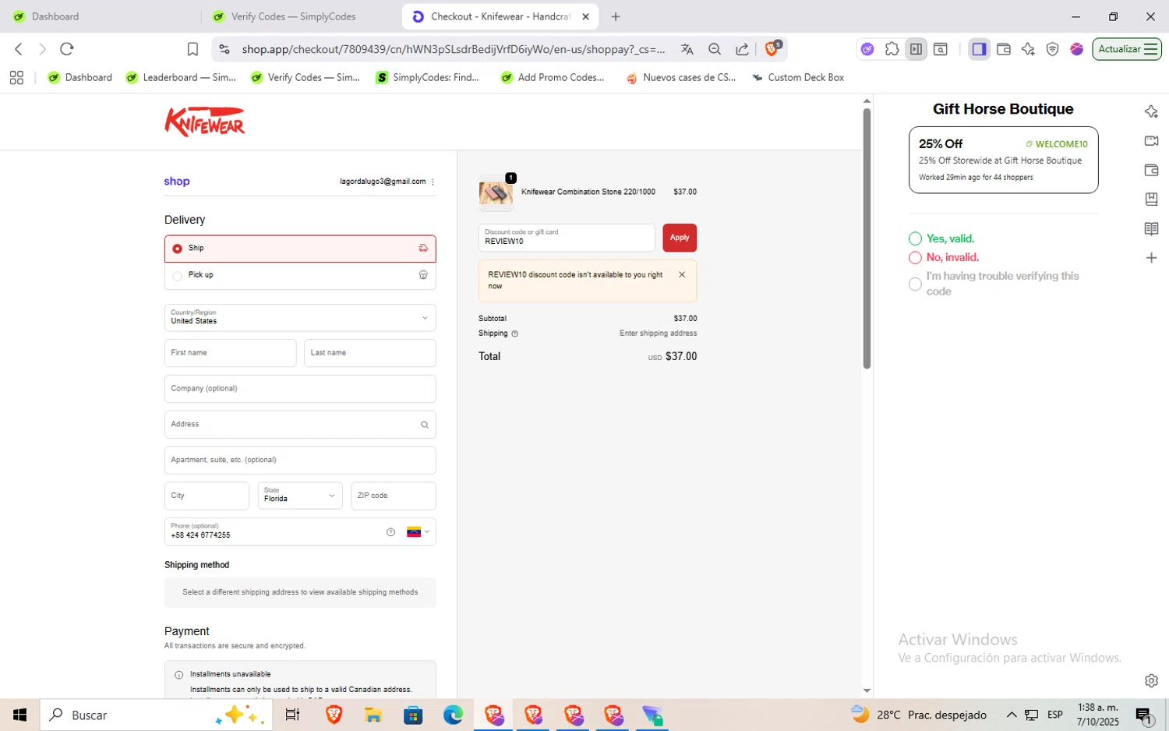Open the browser hamburger menu
The height and width of the screenshot is (731, 1169).
1151,49
